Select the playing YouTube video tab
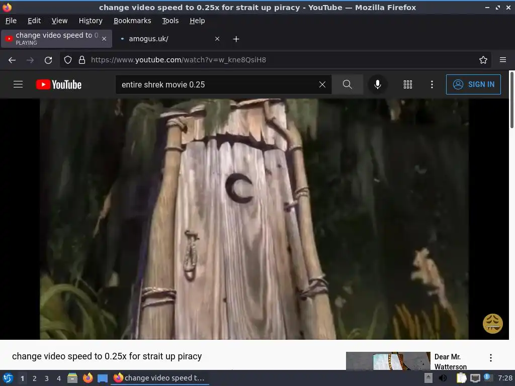 56,39
